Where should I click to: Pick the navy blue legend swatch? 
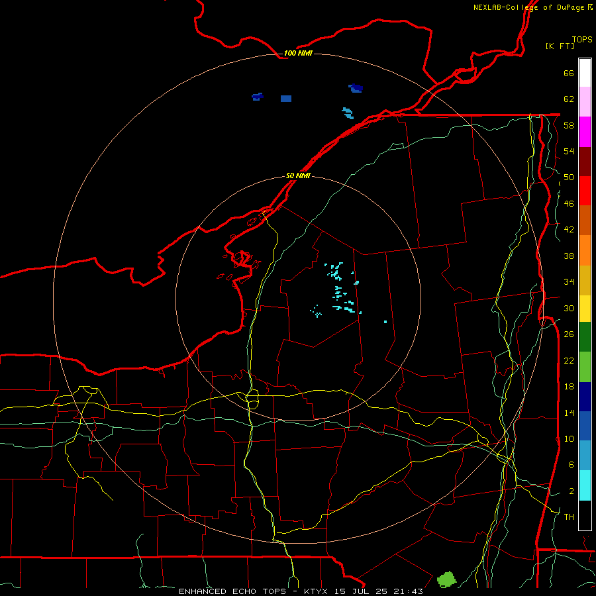(x=585, y=397)
